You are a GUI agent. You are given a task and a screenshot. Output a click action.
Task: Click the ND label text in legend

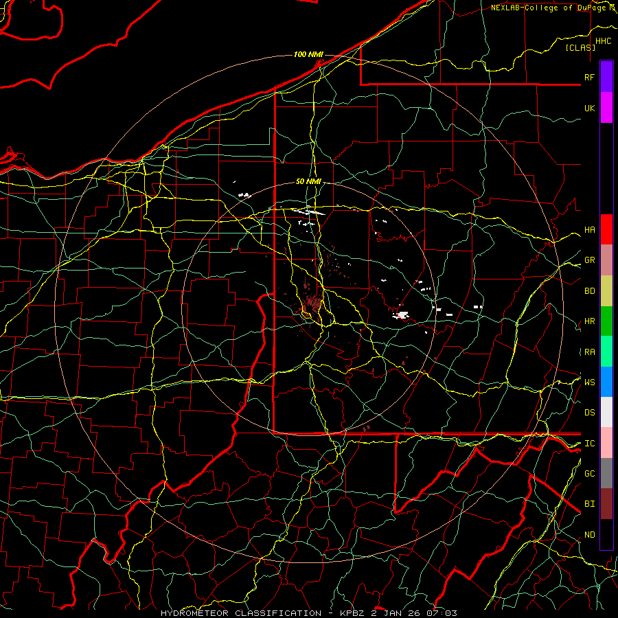[589, 535]
